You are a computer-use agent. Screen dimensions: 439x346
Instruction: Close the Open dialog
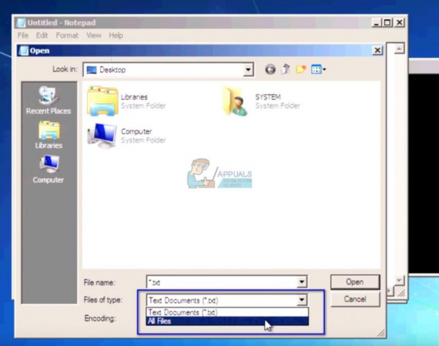[x=378, y=51]
